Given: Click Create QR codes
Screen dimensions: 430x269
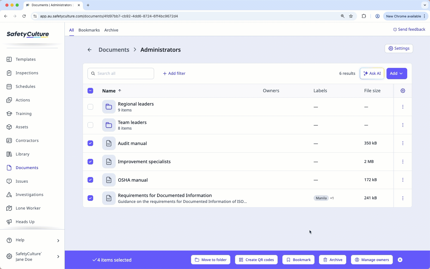Looking at the screenshot, I should (x=256, y=260).
